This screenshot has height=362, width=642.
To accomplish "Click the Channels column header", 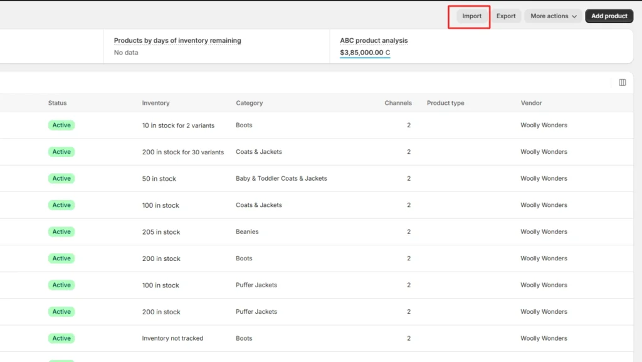I will click(398, 103).
